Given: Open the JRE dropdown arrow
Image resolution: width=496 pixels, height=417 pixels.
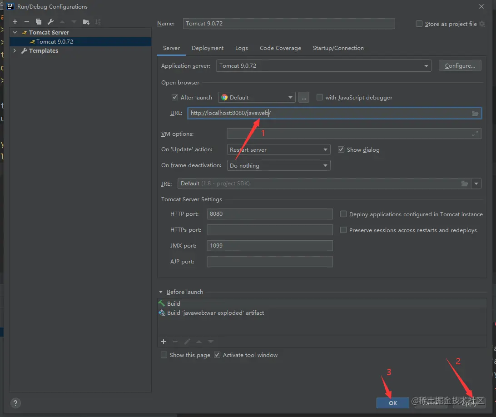Looking at the screenshot, I should [476, 184].
